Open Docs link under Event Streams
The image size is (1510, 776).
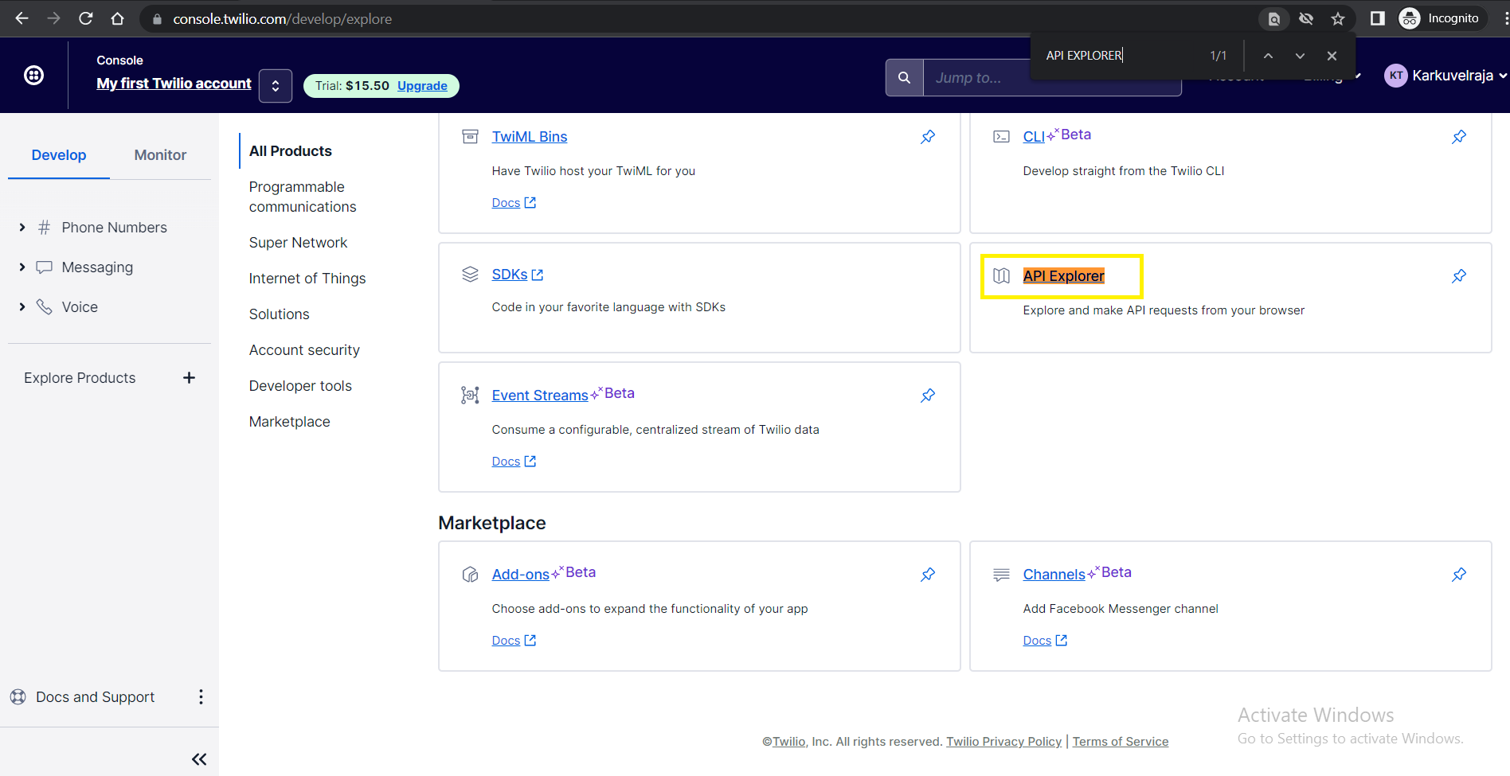tap(514, 462)
